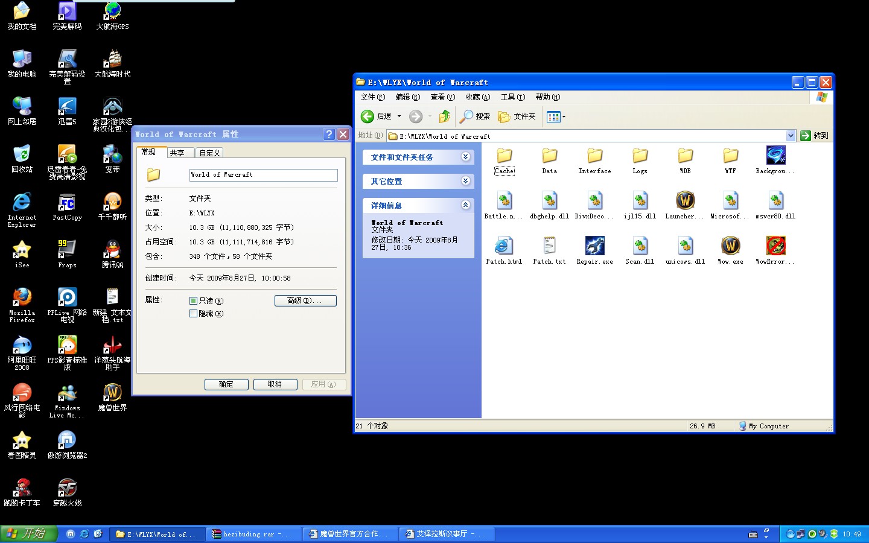Screen dimensions: 869x543
Task: Open the 帮助 menu in Explorer
Action: pos(547,97)
